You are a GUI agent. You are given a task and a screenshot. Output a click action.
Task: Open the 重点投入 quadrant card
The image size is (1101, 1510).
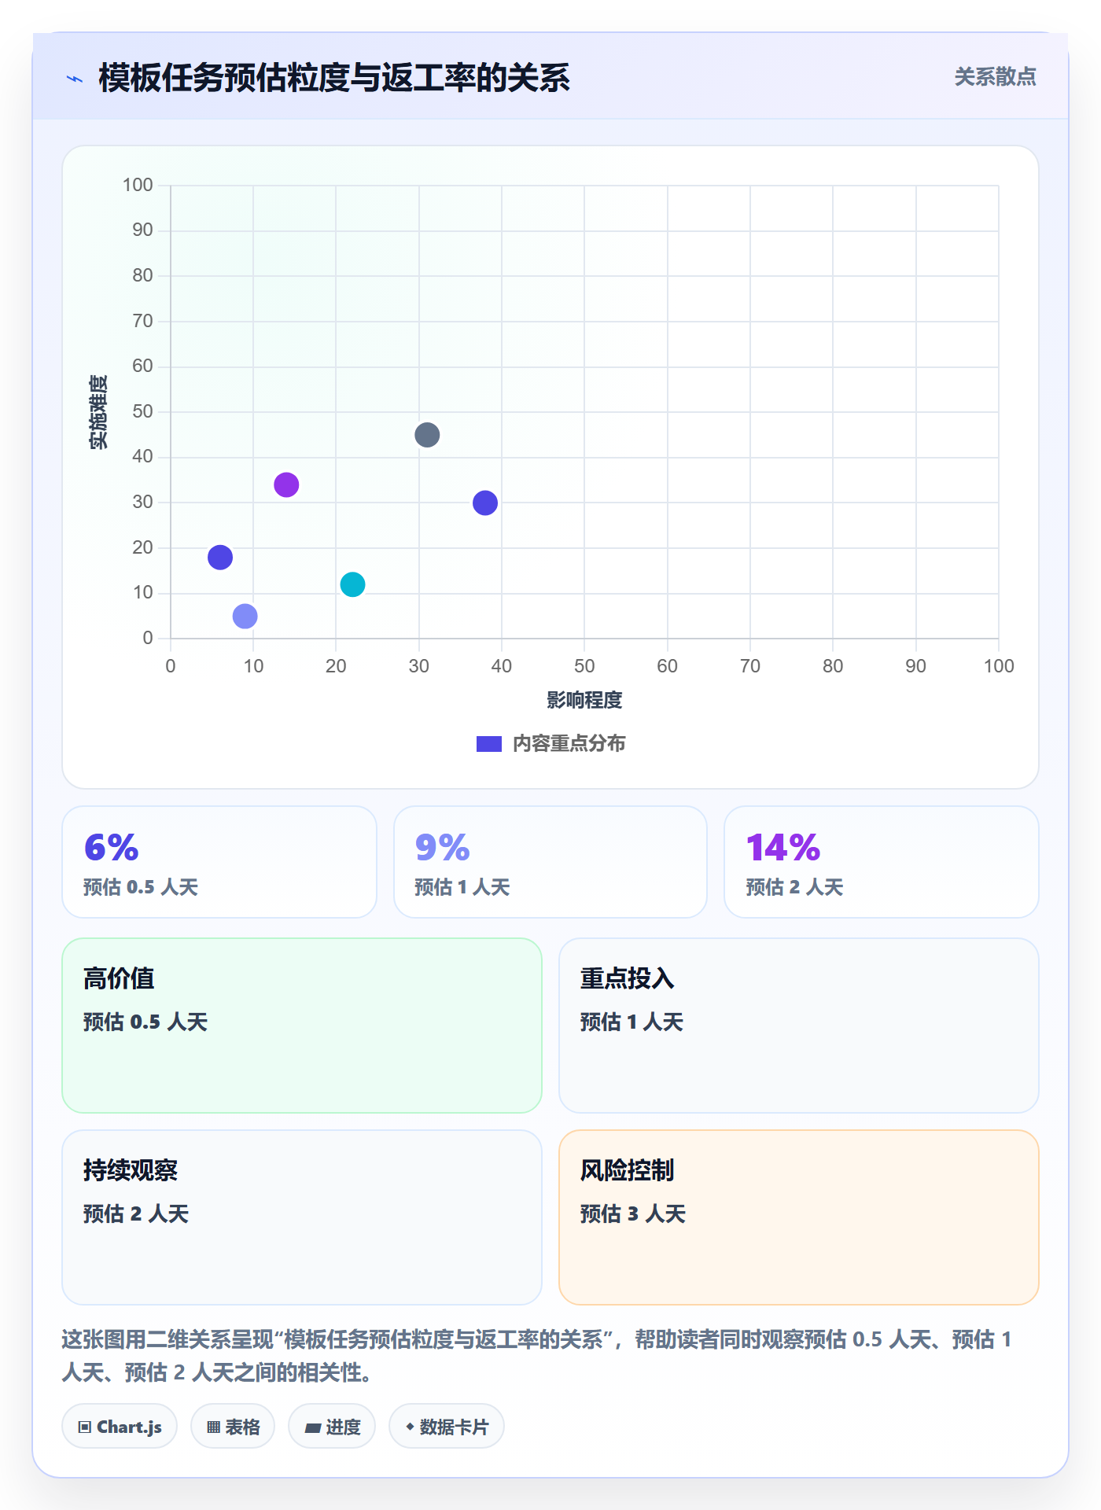[x=799, y=1026]
